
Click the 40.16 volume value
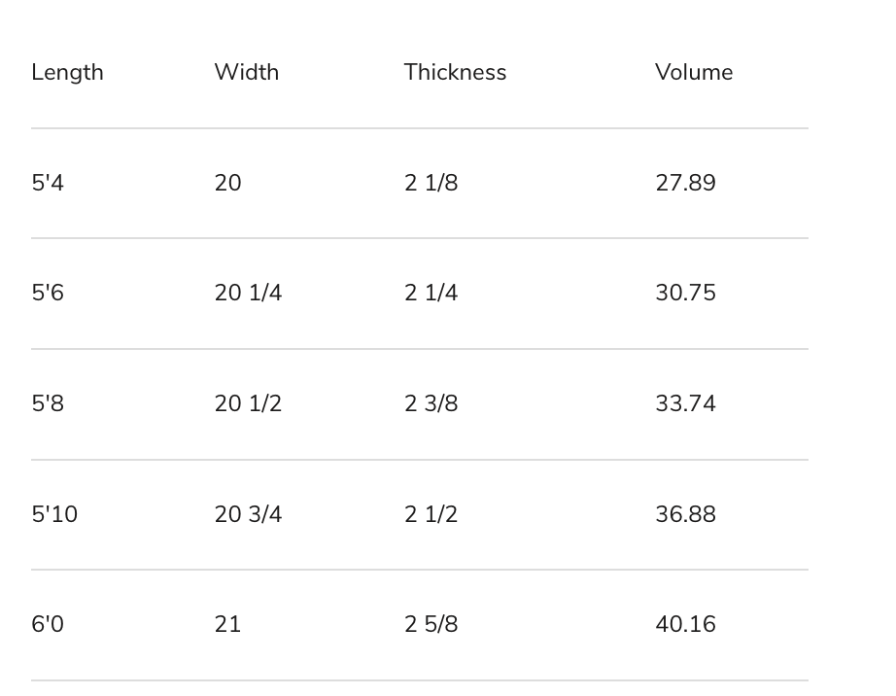685,625
